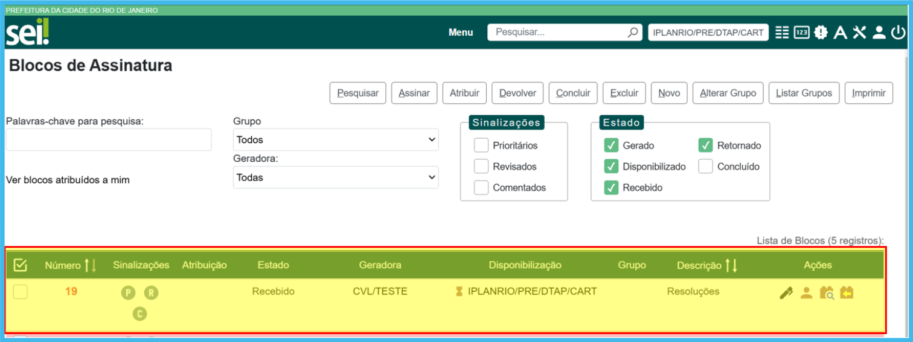Sort the list by Número column arrows

[x=90, y=265]
